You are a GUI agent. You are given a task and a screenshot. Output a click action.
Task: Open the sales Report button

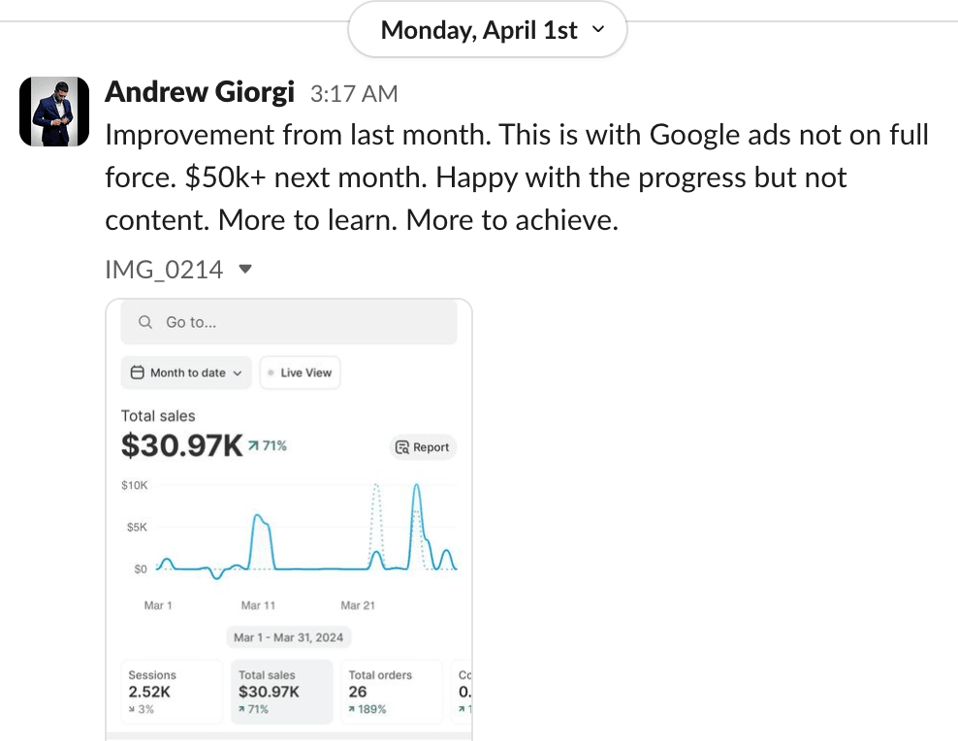pyautogui.click(x=422, y=447)
